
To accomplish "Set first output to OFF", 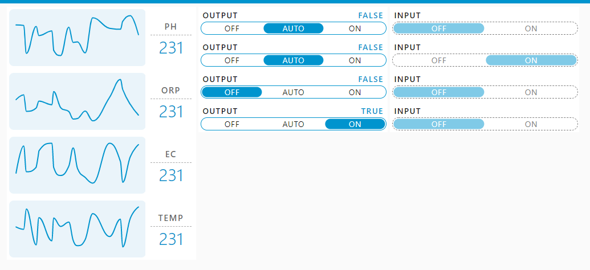I will [x=232, y=28].
